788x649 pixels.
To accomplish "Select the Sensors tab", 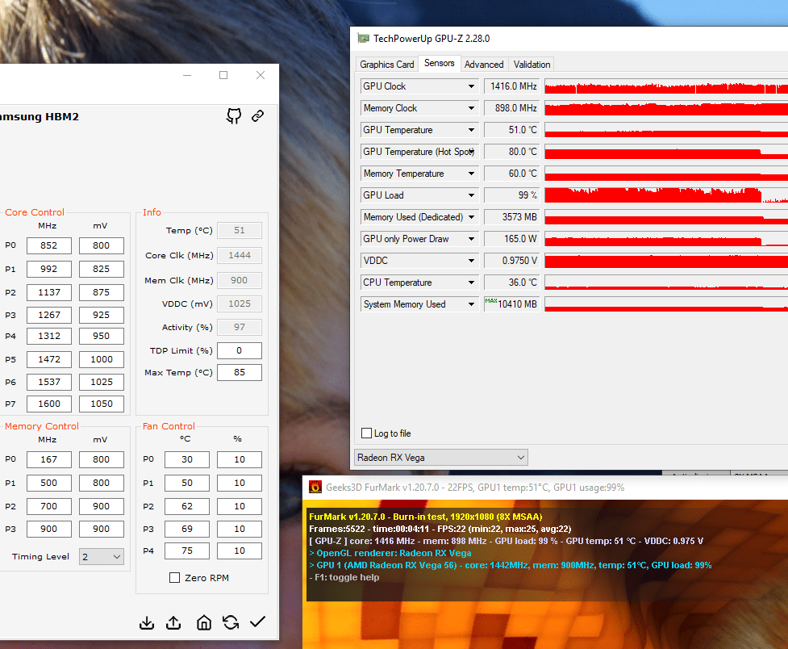I will 440,63.
